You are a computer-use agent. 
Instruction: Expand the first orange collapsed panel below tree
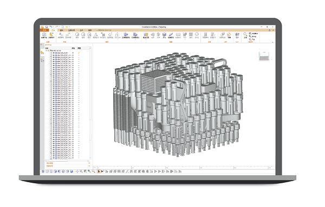68,163
